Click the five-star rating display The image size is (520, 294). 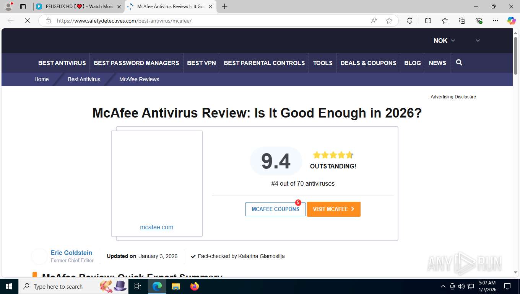click(x=333, y=155)
